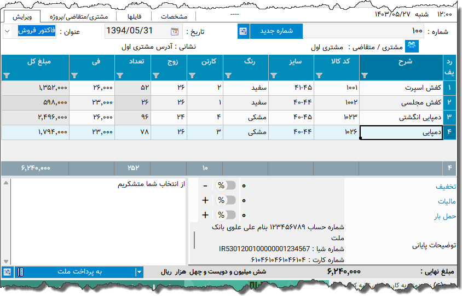Image resolution: width=462 pixels, height=296 pixels.
Task: Click the settings list icon at bottom-left corner
Action: (x=7, y=272)
